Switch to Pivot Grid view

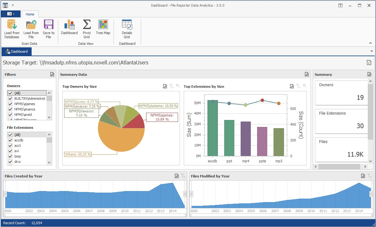[x=87, y=29]
